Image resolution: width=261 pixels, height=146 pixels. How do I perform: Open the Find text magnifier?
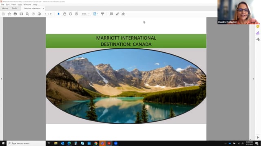coord(27,14)
